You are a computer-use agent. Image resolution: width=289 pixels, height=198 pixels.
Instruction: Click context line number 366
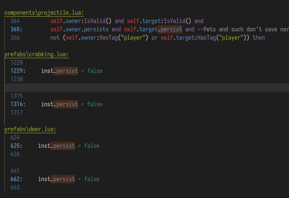point(15,38)
